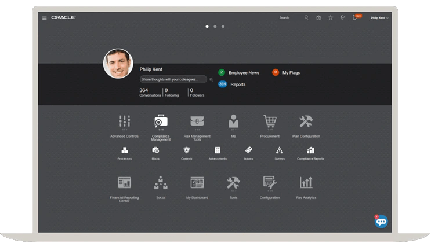
Task: Open the Financial Reporting Center icon
Action: point(124,183)
